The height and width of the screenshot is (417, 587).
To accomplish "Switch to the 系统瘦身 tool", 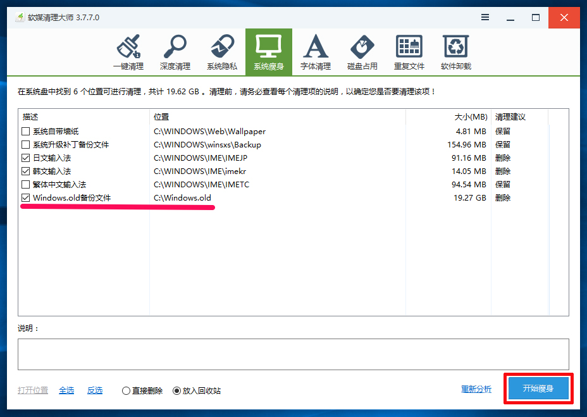I will [x=268, y=52].
